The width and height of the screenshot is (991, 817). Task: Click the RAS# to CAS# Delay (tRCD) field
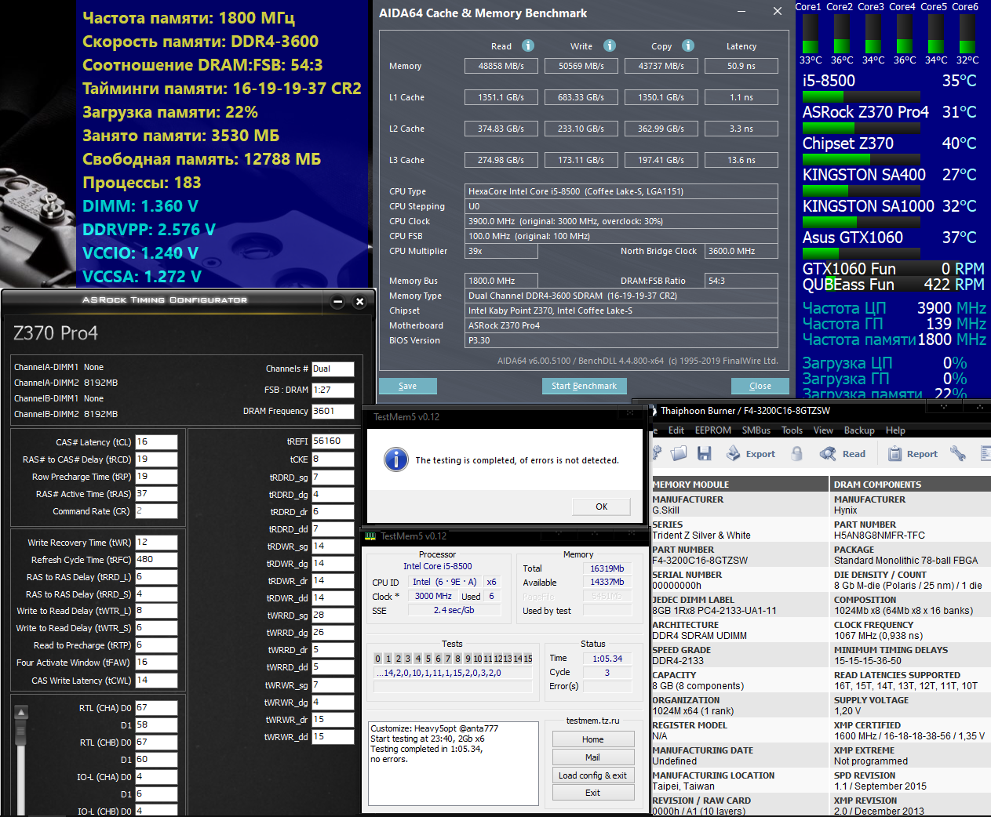click(156, 459)
